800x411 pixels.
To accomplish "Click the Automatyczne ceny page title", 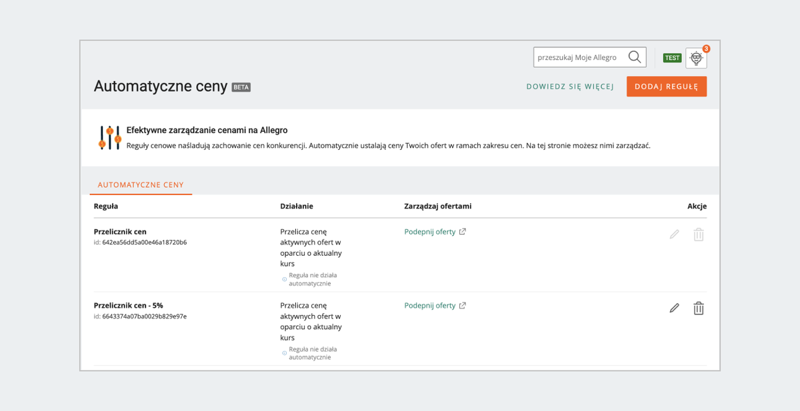I will [161, 87].
